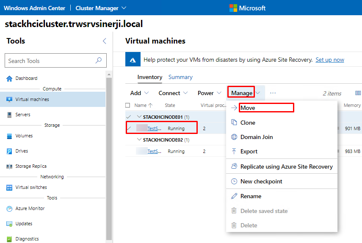Collapse the STACKHCINODE02 group chevron
Viewport: 362px width, 243px height.
pyautogui.click(x=139, y=139)
